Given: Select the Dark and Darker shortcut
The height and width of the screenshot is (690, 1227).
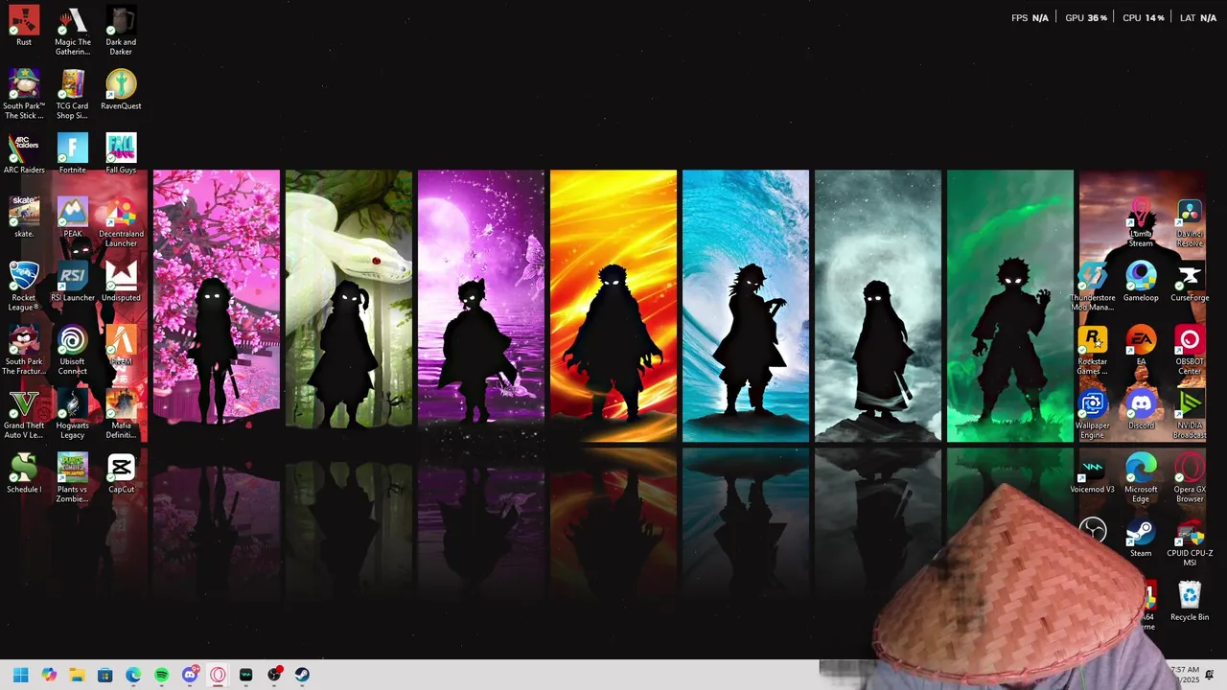Looking at the screenshot, I should click(121, 31).
